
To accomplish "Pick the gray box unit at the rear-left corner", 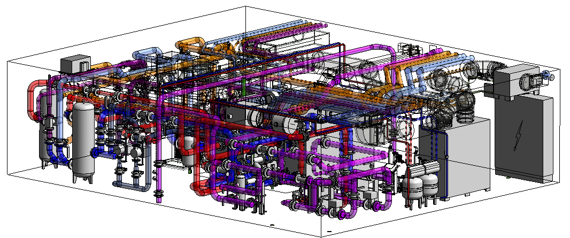I will click(x=75, y=64).
